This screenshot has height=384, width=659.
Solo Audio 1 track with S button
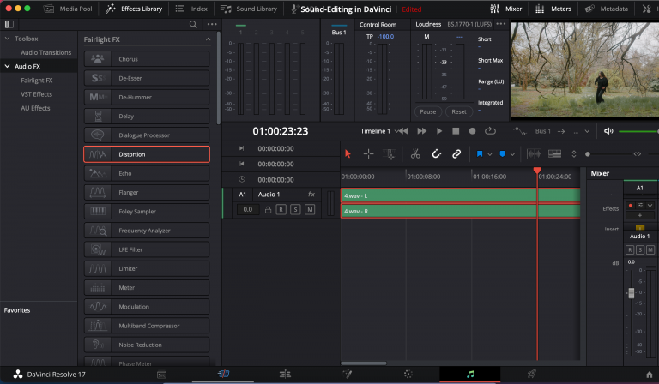pos(295,209)
